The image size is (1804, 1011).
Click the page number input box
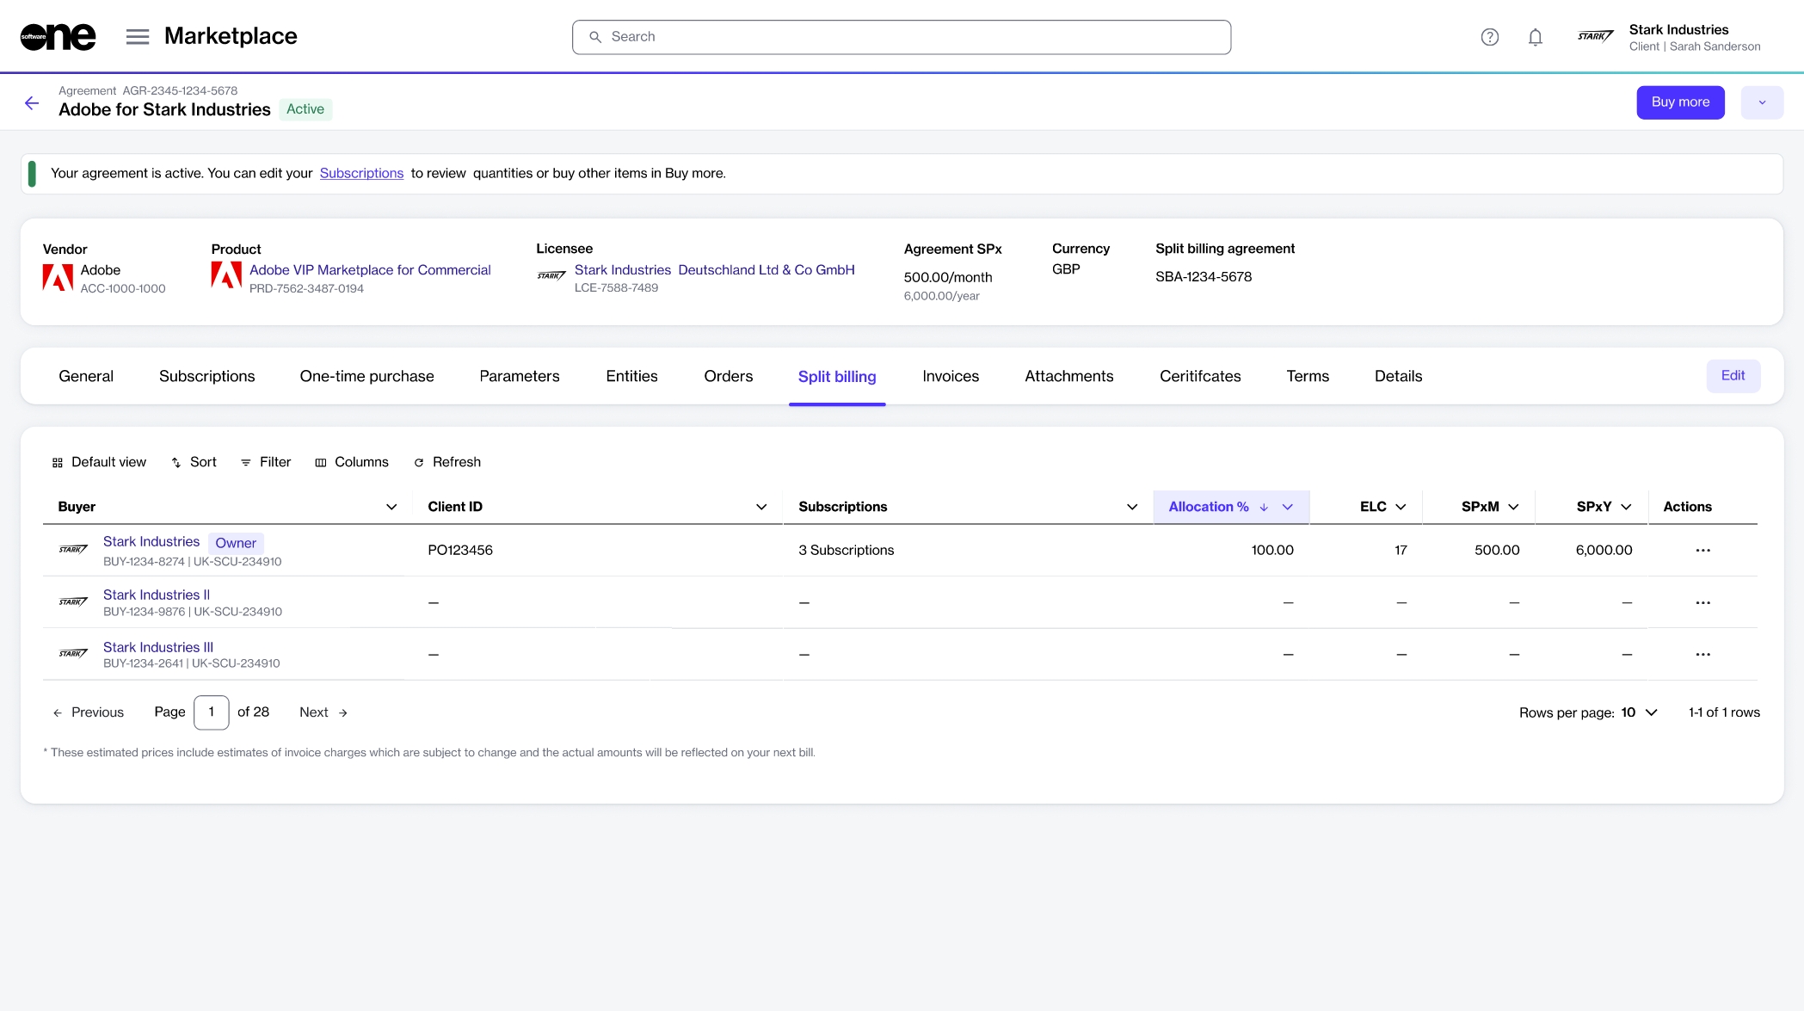coord(211,712)
